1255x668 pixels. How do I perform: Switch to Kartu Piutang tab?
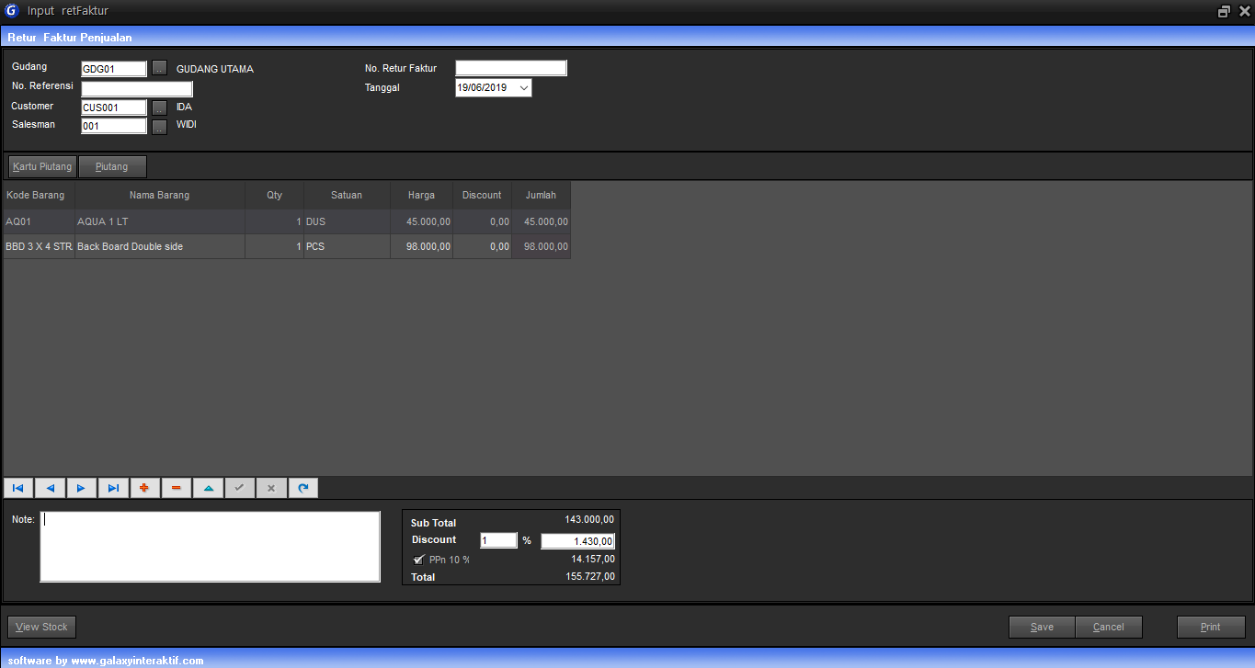click(x=42, y=167)
